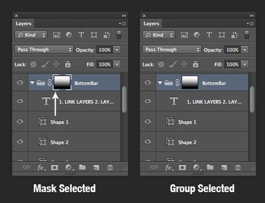Click left panel layer list scrollbar
The height and width of the screenshot is (203, 265).
(x=124, y=100)
